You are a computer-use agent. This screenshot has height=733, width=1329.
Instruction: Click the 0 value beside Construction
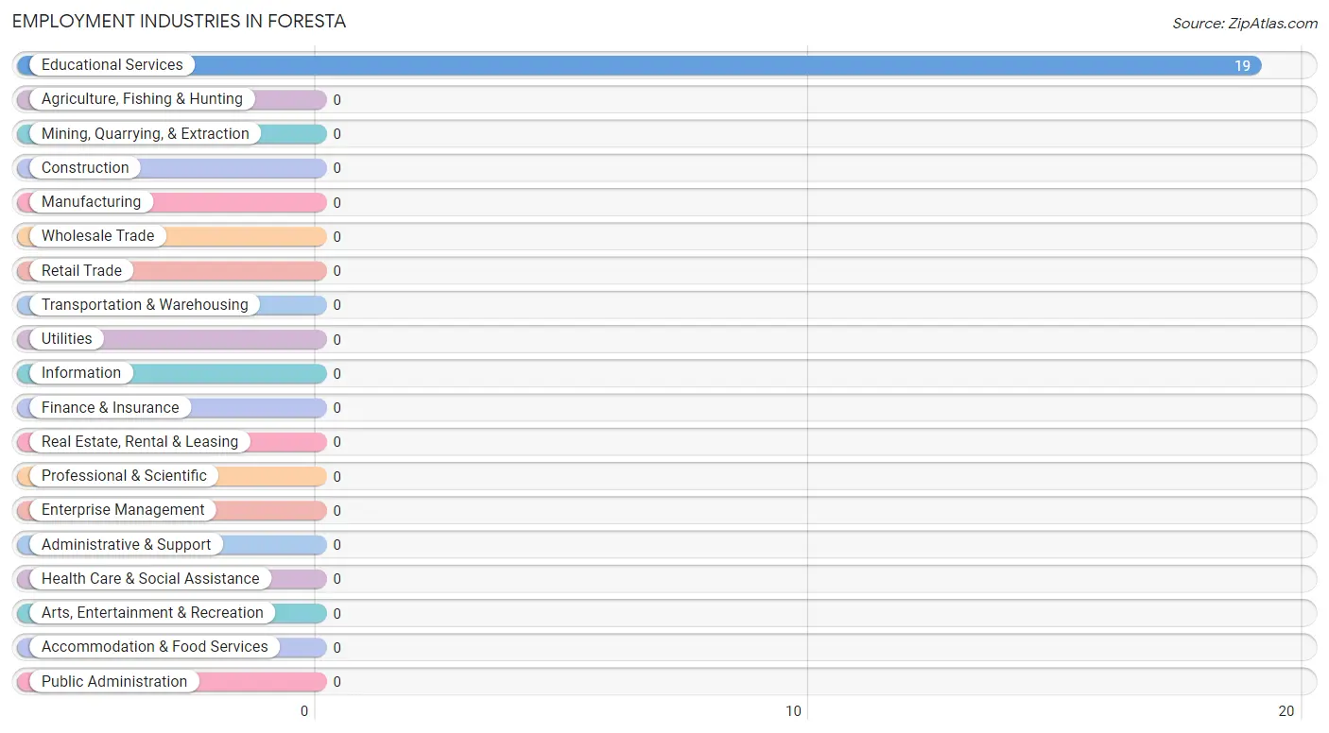[x=337, y=169]
